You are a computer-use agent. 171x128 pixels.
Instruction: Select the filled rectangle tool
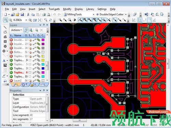(5, 42)
